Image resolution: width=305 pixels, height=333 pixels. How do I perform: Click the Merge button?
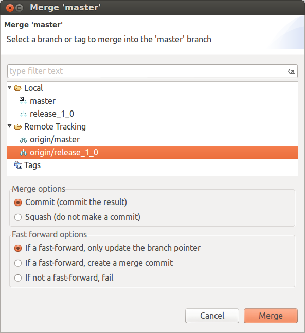click(271, 316)
